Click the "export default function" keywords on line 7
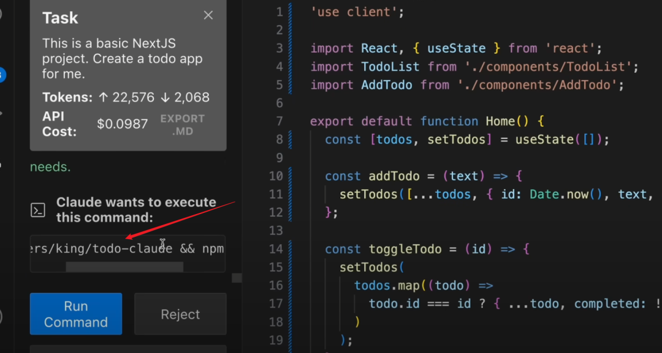 (394, 121)
